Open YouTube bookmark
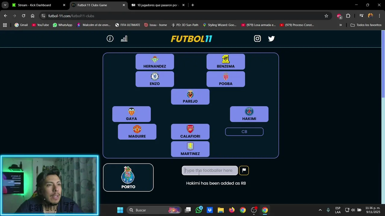The image size is (385, 216). (40, 25)
